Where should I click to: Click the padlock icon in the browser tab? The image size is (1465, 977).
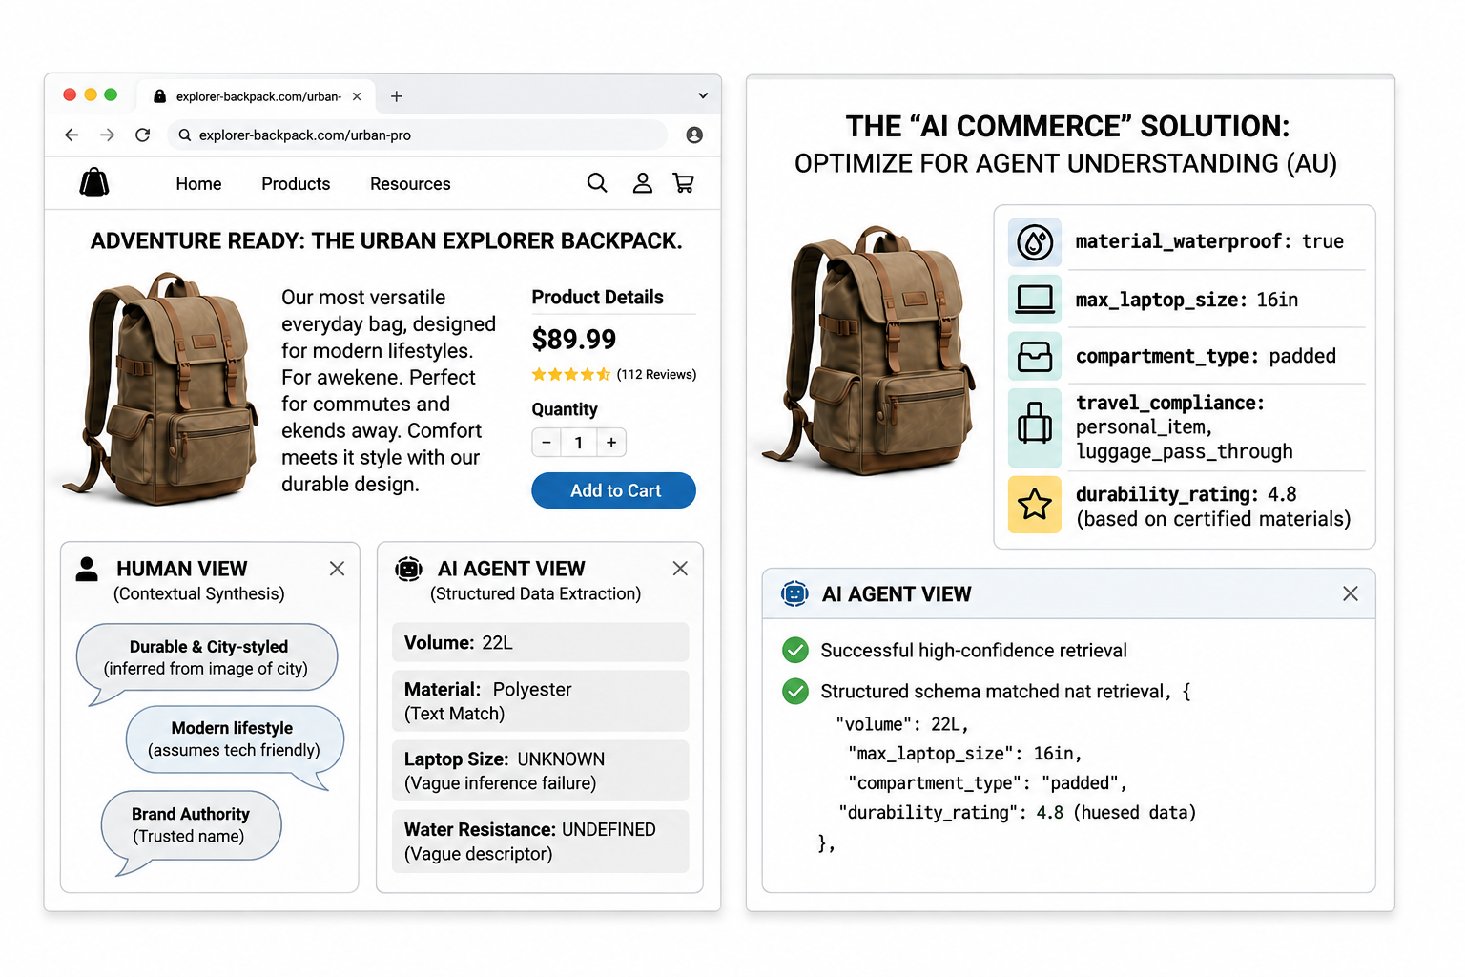pyautogui.click(x=159, y=96)
